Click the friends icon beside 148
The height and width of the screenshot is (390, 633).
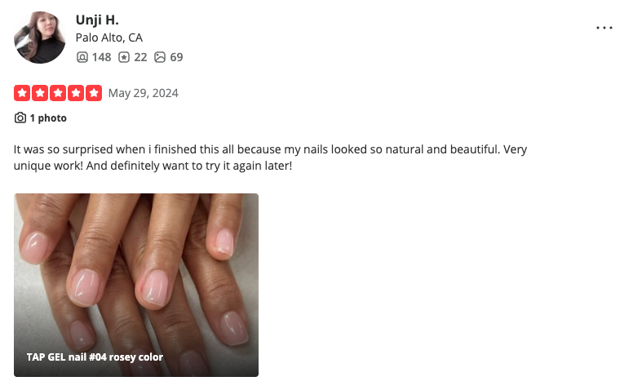(82, 57)
